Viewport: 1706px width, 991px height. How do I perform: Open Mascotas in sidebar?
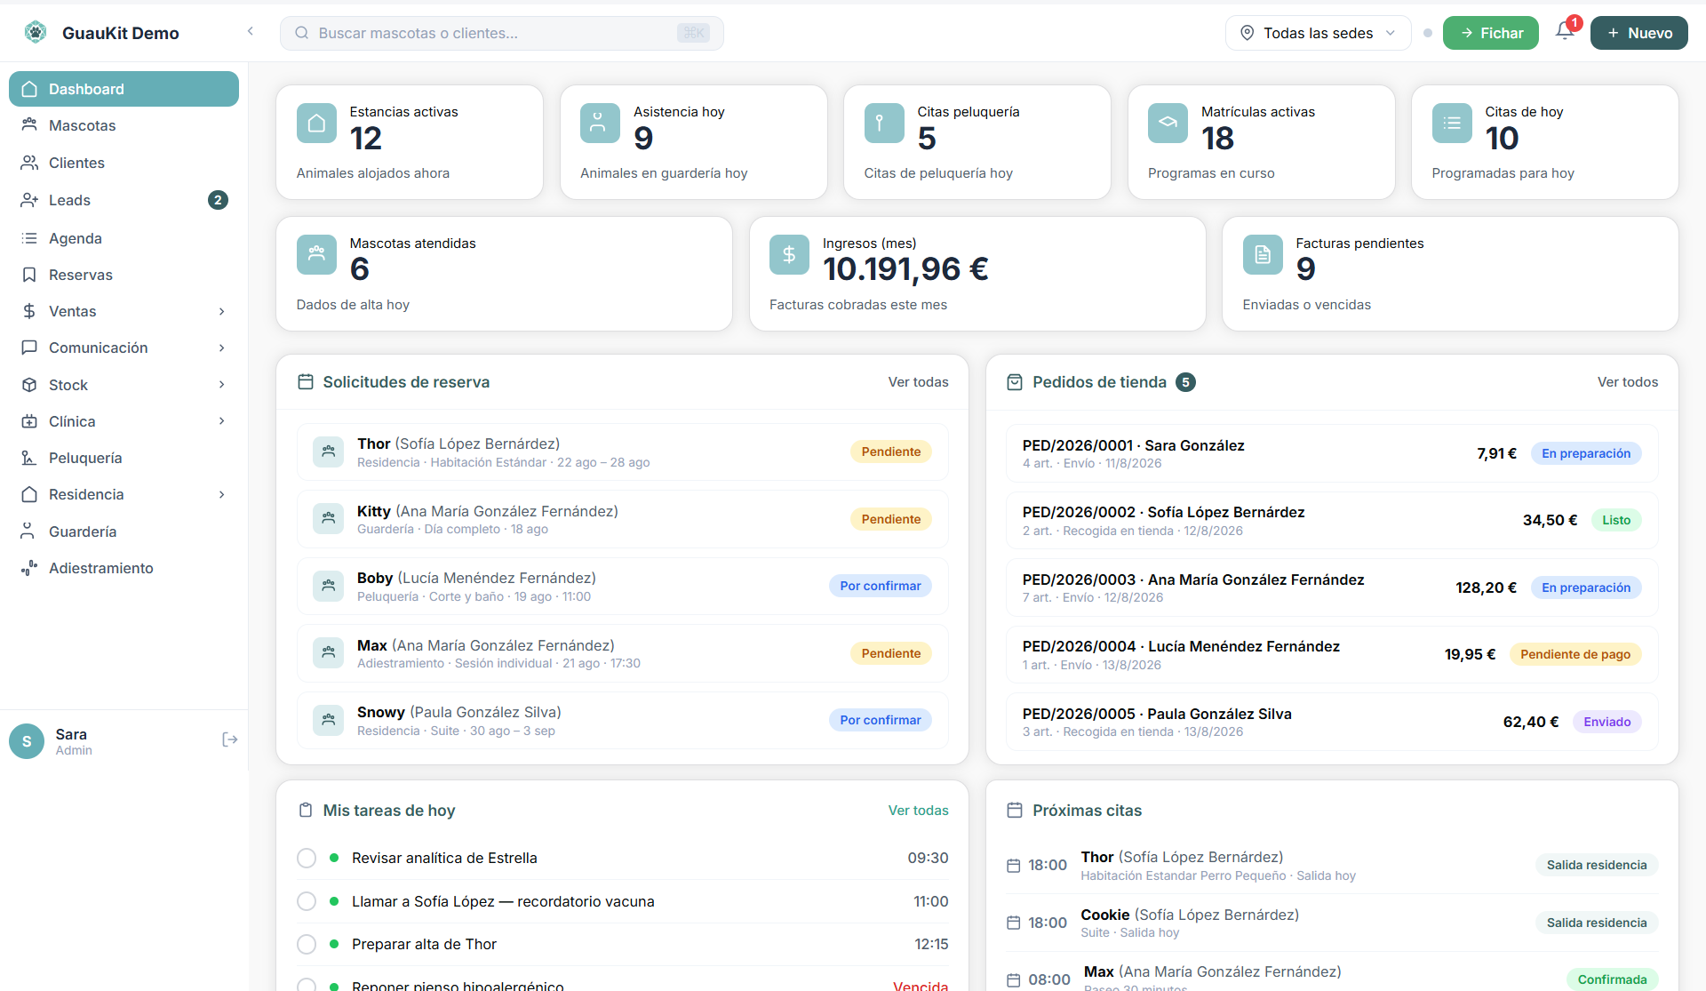tap(124, 125)
